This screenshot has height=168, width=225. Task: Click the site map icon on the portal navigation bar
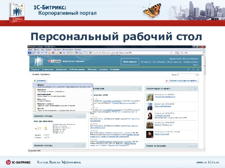[x=193, y=69]
